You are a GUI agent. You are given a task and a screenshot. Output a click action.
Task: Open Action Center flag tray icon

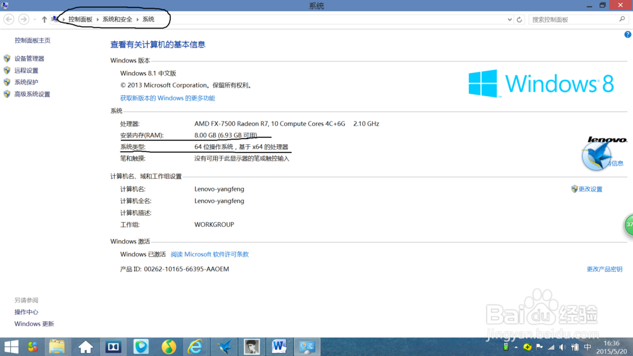tap(539, 347)
